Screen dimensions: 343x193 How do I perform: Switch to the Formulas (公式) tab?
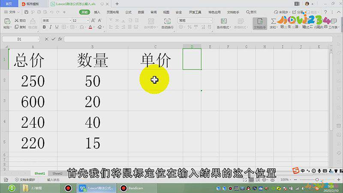pyautogui.click(x=128, y=12)
